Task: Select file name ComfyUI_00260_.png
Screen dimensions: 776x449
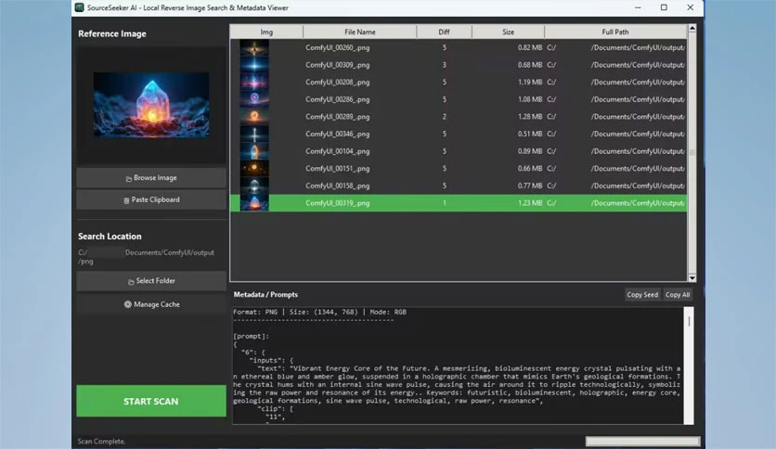Action: [x=338, y=48]
